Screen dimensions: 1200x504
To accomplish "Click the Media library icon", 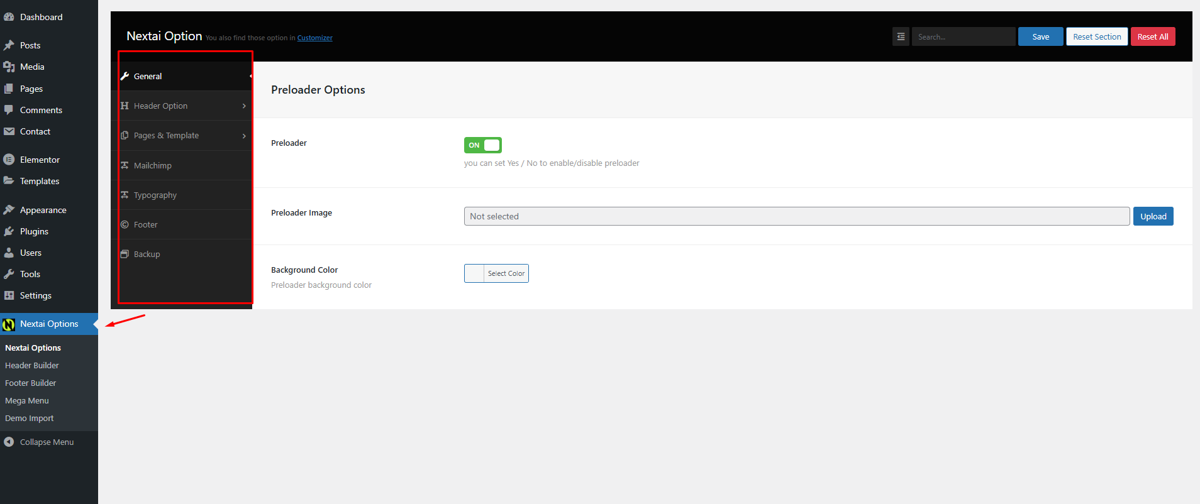I will pyautogui.click(x=9, y=67).
